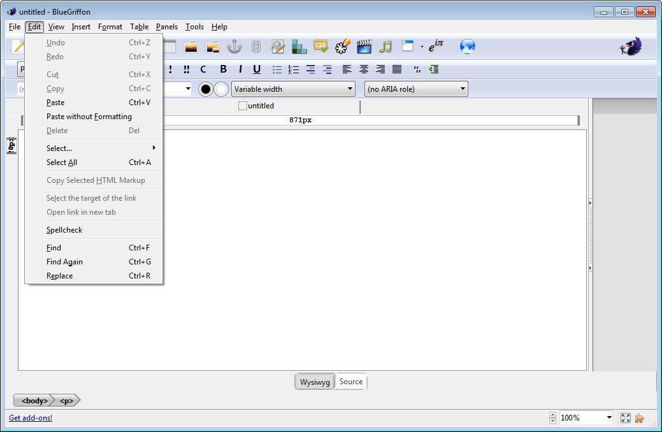Toggle bold formatting
Viewport: 662px width, 432px height.
point(223,69)
